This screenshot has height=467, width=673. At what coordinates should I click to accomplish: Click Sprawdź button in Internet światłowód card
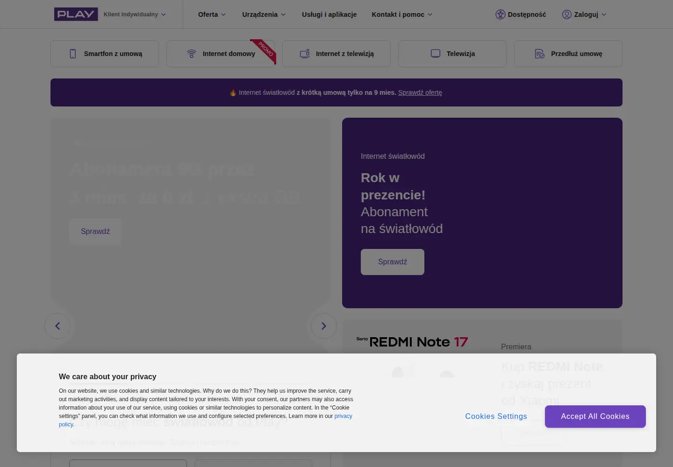(393, 262)
